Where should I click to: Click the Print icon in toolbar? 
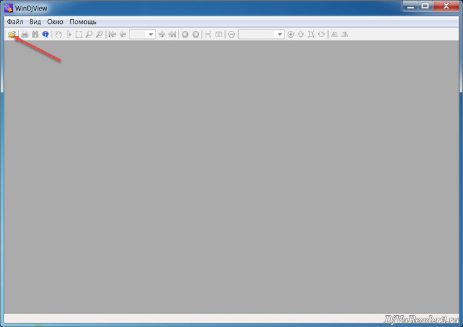tap(25, 34)
